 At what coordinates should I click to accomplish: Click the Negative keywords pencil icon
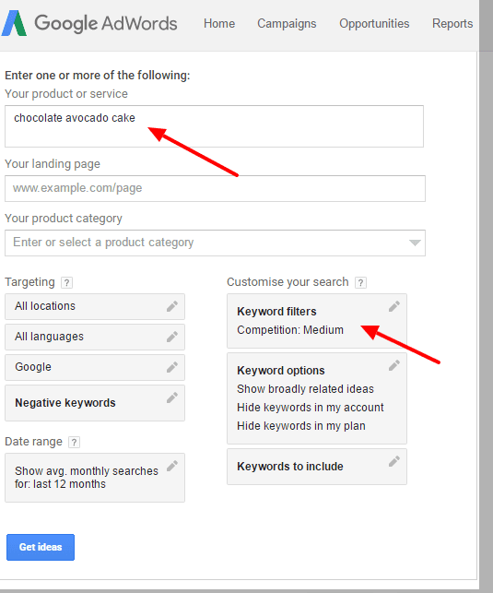(x=172, y=397)
